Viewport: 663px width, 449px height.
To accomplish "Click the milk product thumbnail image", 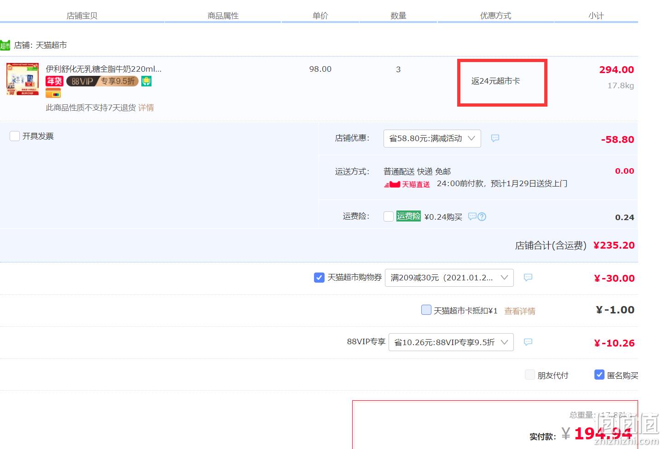I will click(22, 79).
